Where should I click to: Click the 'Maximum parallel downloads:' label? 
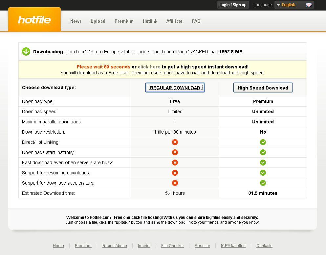pos(52,122)
